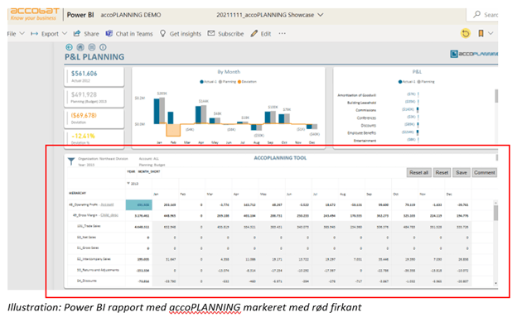Select the 101_Trade Sales row label
The height and width of the screenshot is (317, 517).
point(89,226)
